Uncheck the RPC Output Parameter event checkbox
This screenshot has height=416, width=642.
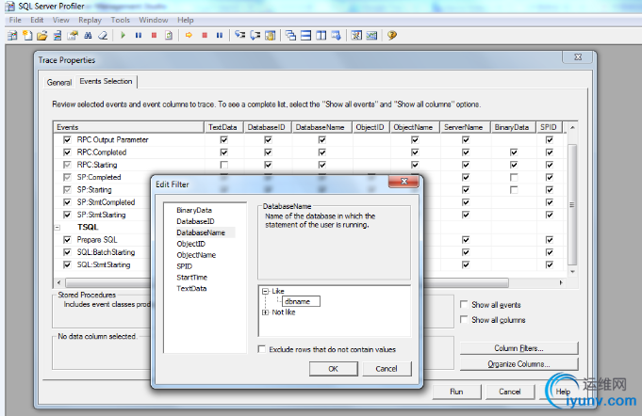click(67, 139)
